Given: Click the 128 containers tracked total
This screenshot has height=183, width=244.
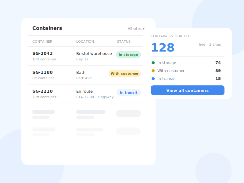Looking at the screenshot, I should point(163,48).
